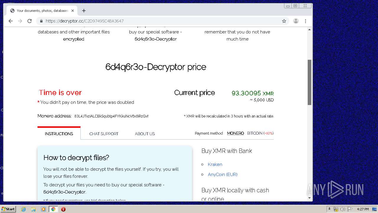Click the clock showing 4:27 PM
This screenshot has width=378, height=213.
[x=363, y=209]
